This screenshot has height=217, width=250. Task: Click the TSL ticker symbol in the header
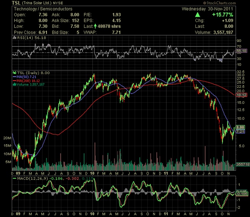pyautogui.click(x=16, y=3)
